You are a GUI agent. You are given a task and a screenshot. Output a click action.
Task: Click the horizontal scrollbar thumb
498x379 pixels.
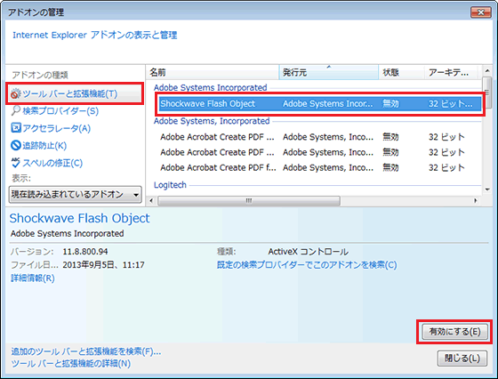[249, 200]
